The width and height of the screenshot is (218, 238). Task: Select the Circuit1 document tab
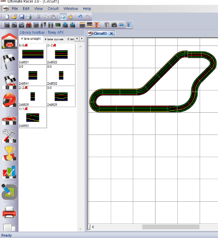coord(100,33)
